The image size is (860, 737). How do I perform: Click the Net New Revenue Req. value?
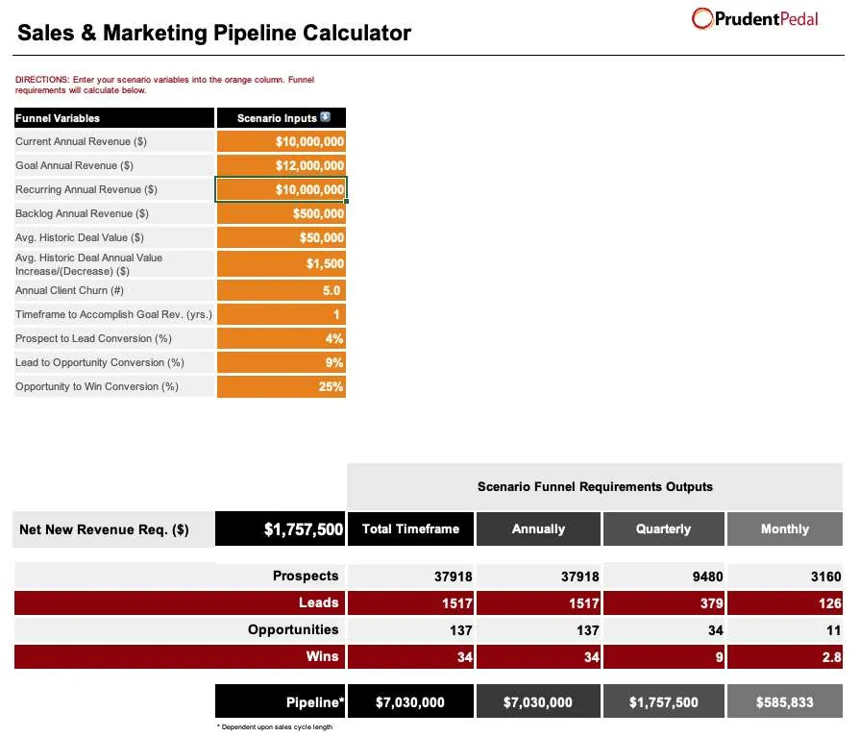pos(281,528)
